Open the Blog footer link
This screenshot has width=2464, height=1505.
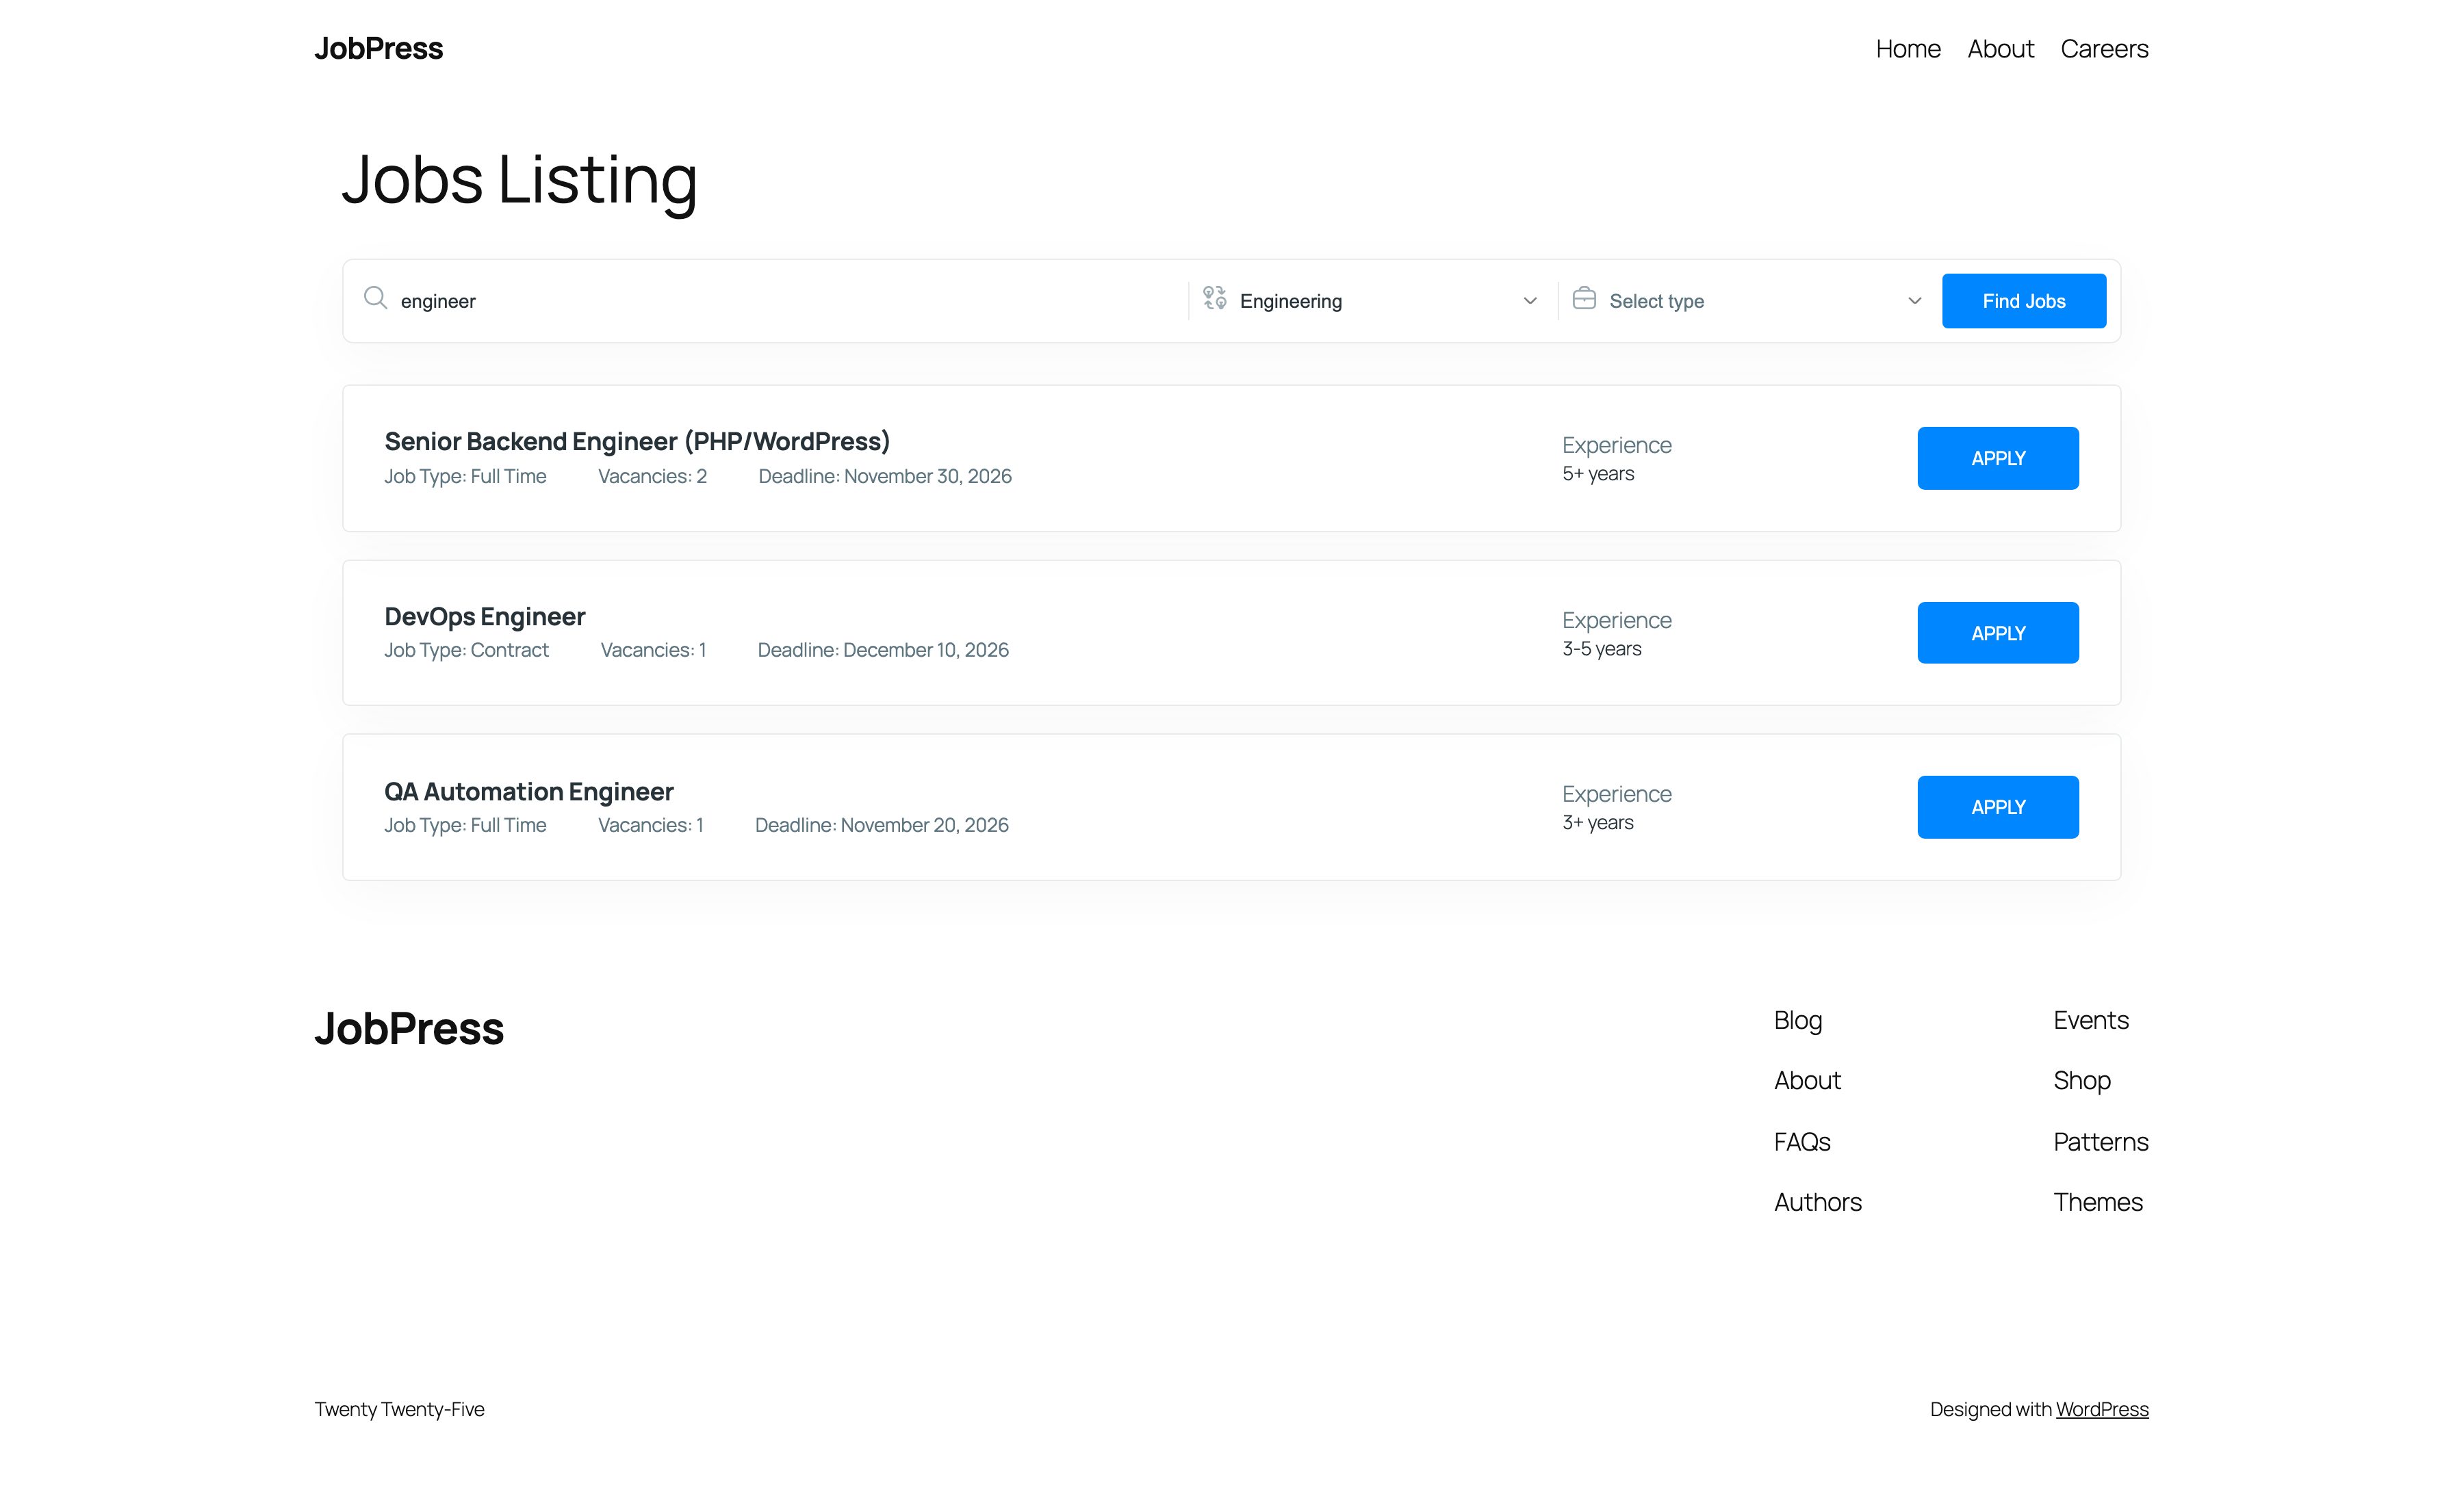1798,1021
